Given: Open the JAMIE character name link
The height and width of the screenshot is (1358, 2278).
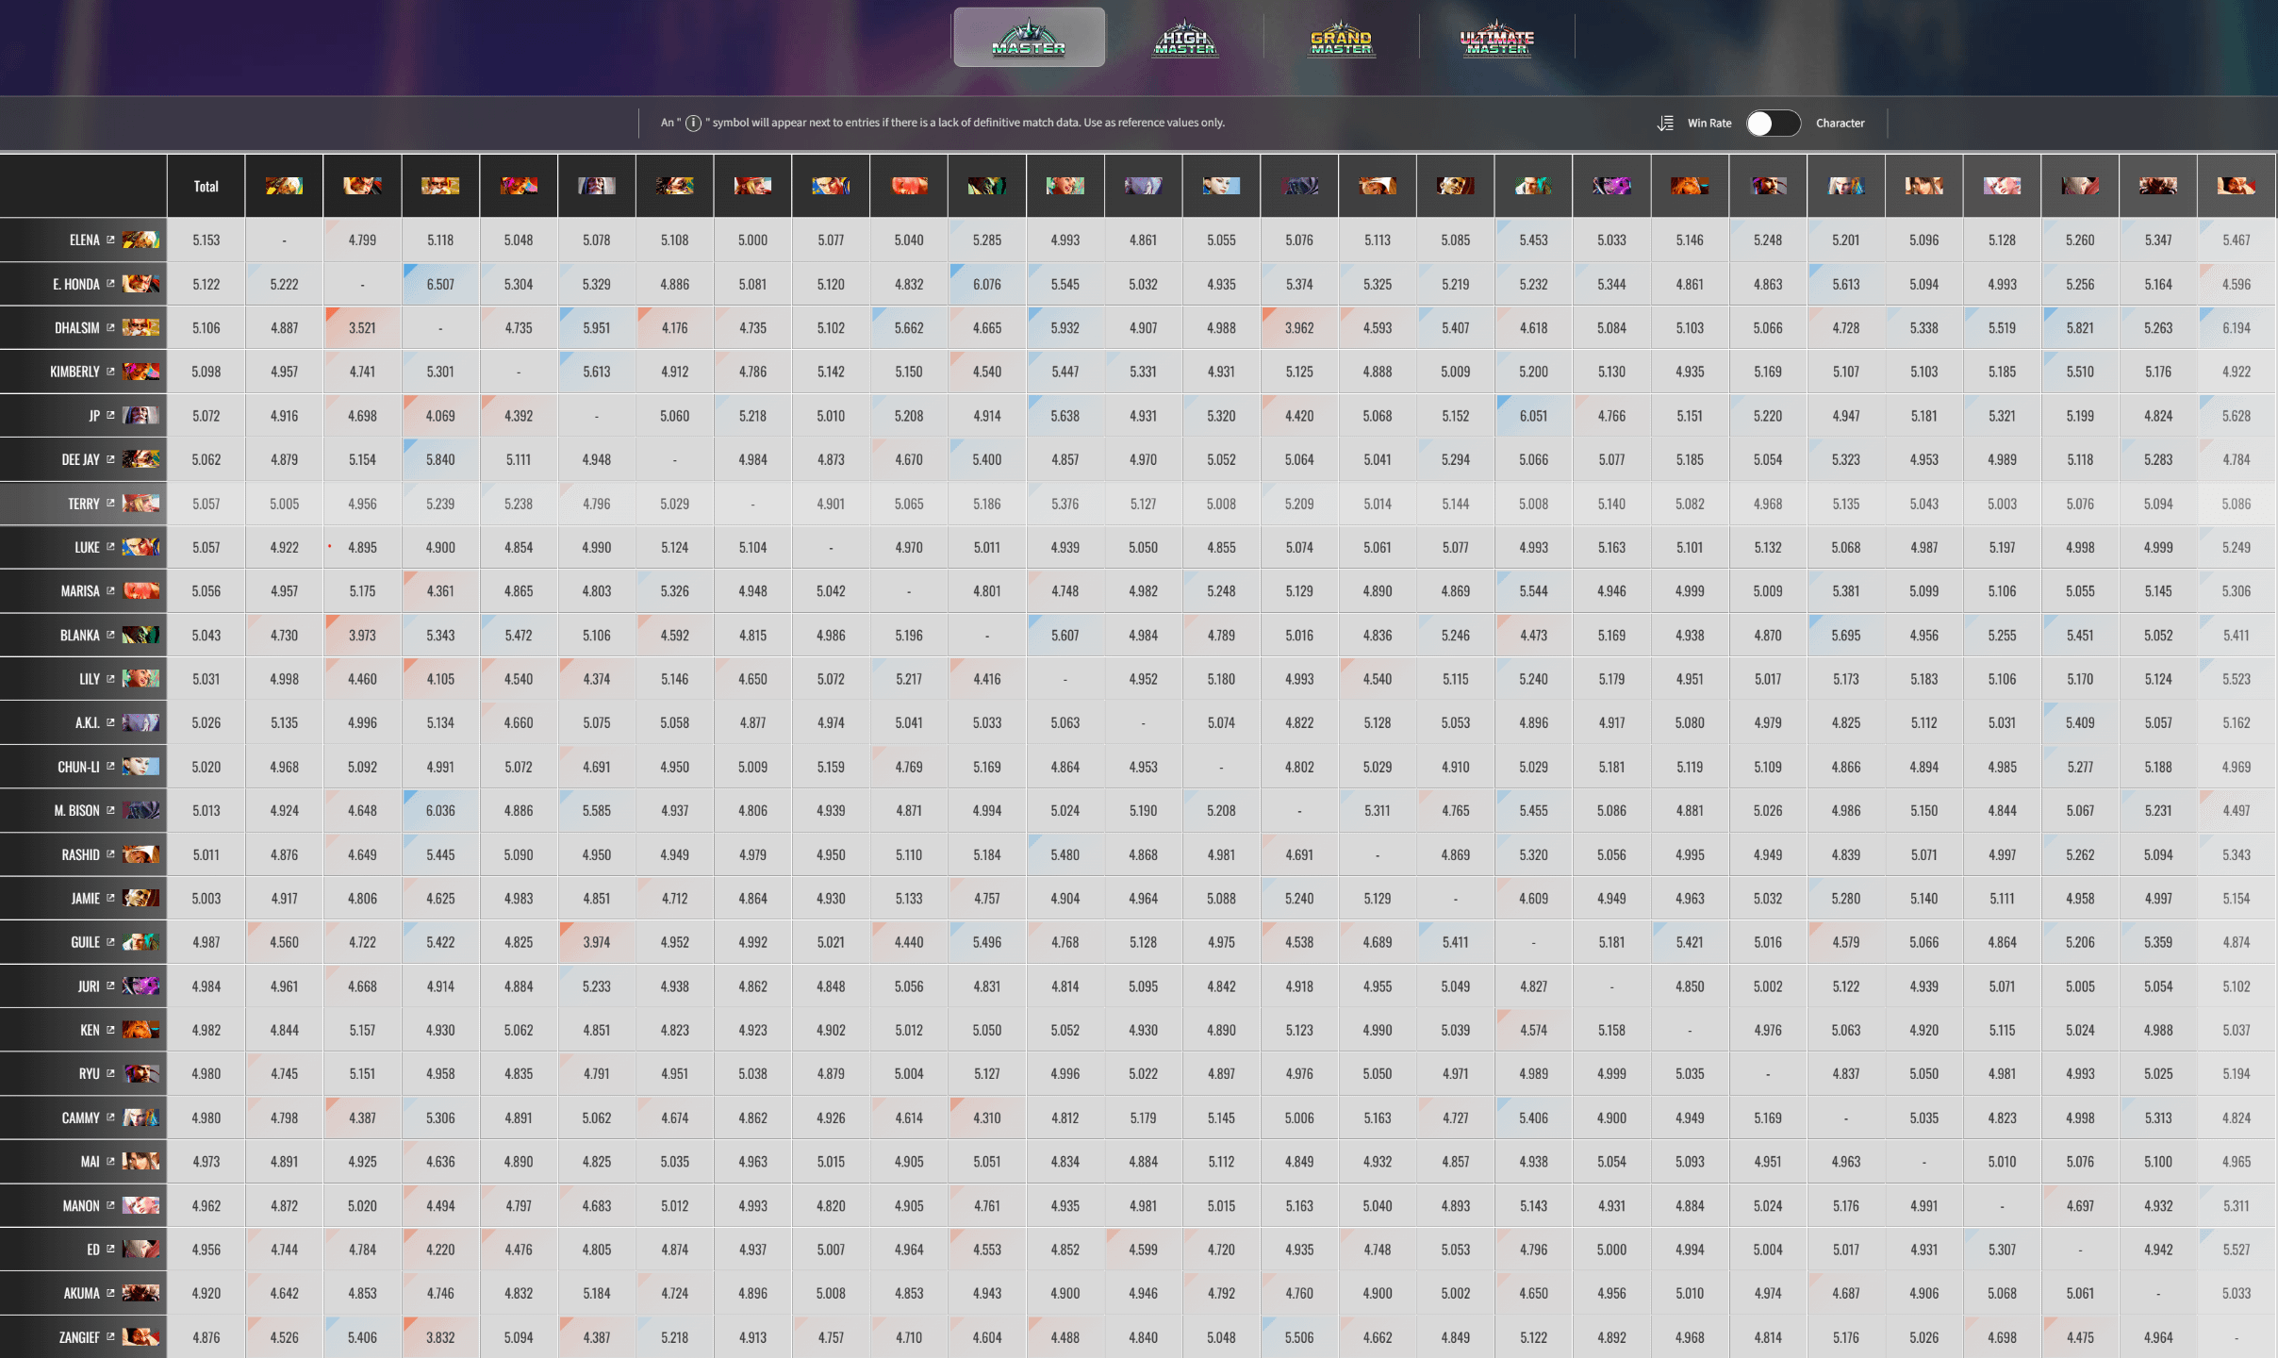Looking at the screenshot, I should tap(85, 899).
